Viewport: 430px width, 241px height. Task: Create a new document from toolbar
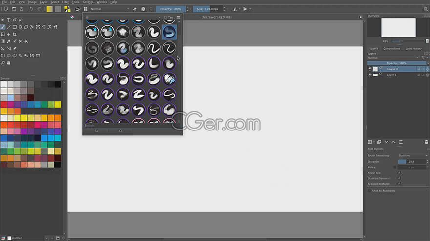point(6,9)
